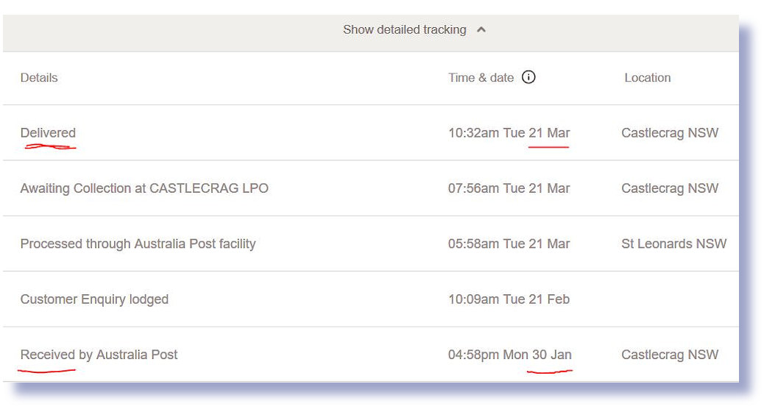Click the 05:58am Tue 21 Mar timestamp

click(509, 244)
